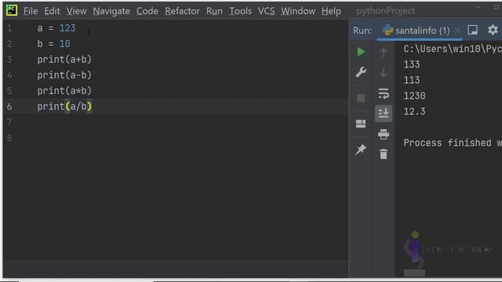Click code line 'print(a*b)'
Image resolution: width=502 pixels, height=282 pixels.
(x=64, y=91)
